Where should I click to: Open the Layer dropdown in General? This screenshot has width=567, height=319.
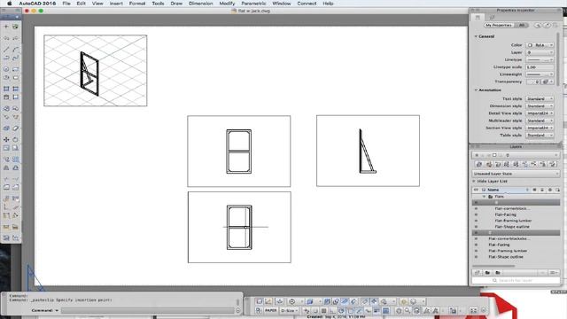point(540,52)
